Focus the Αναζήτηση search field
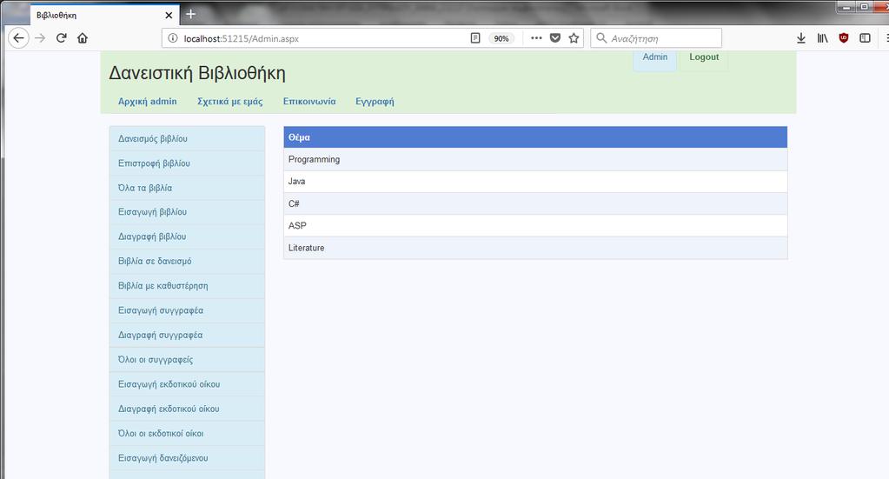This screenshot has height=479, width=889. tap(656, 38)
